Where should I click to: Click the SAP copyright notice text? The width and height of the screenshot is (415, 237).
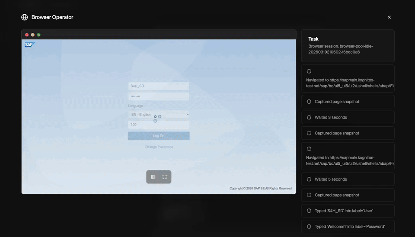pos(261,188)
